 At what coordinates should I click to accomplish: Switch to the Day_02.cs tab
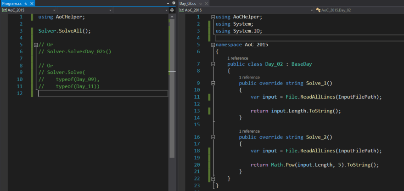188,4
